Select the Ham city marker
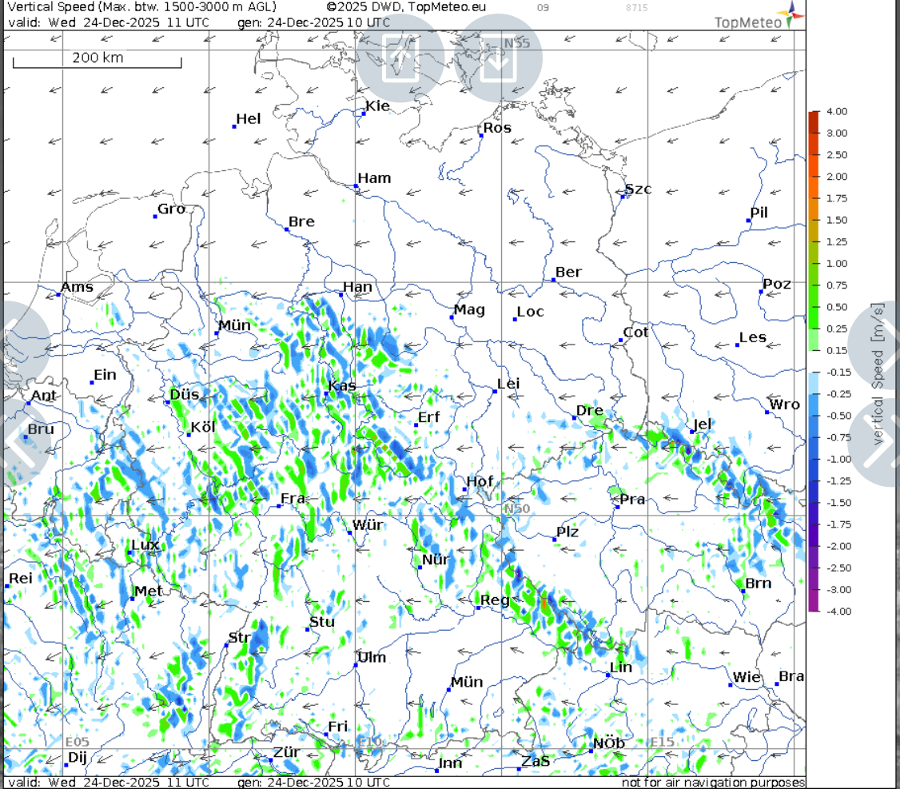900x789 pixels. click(356, 186)
